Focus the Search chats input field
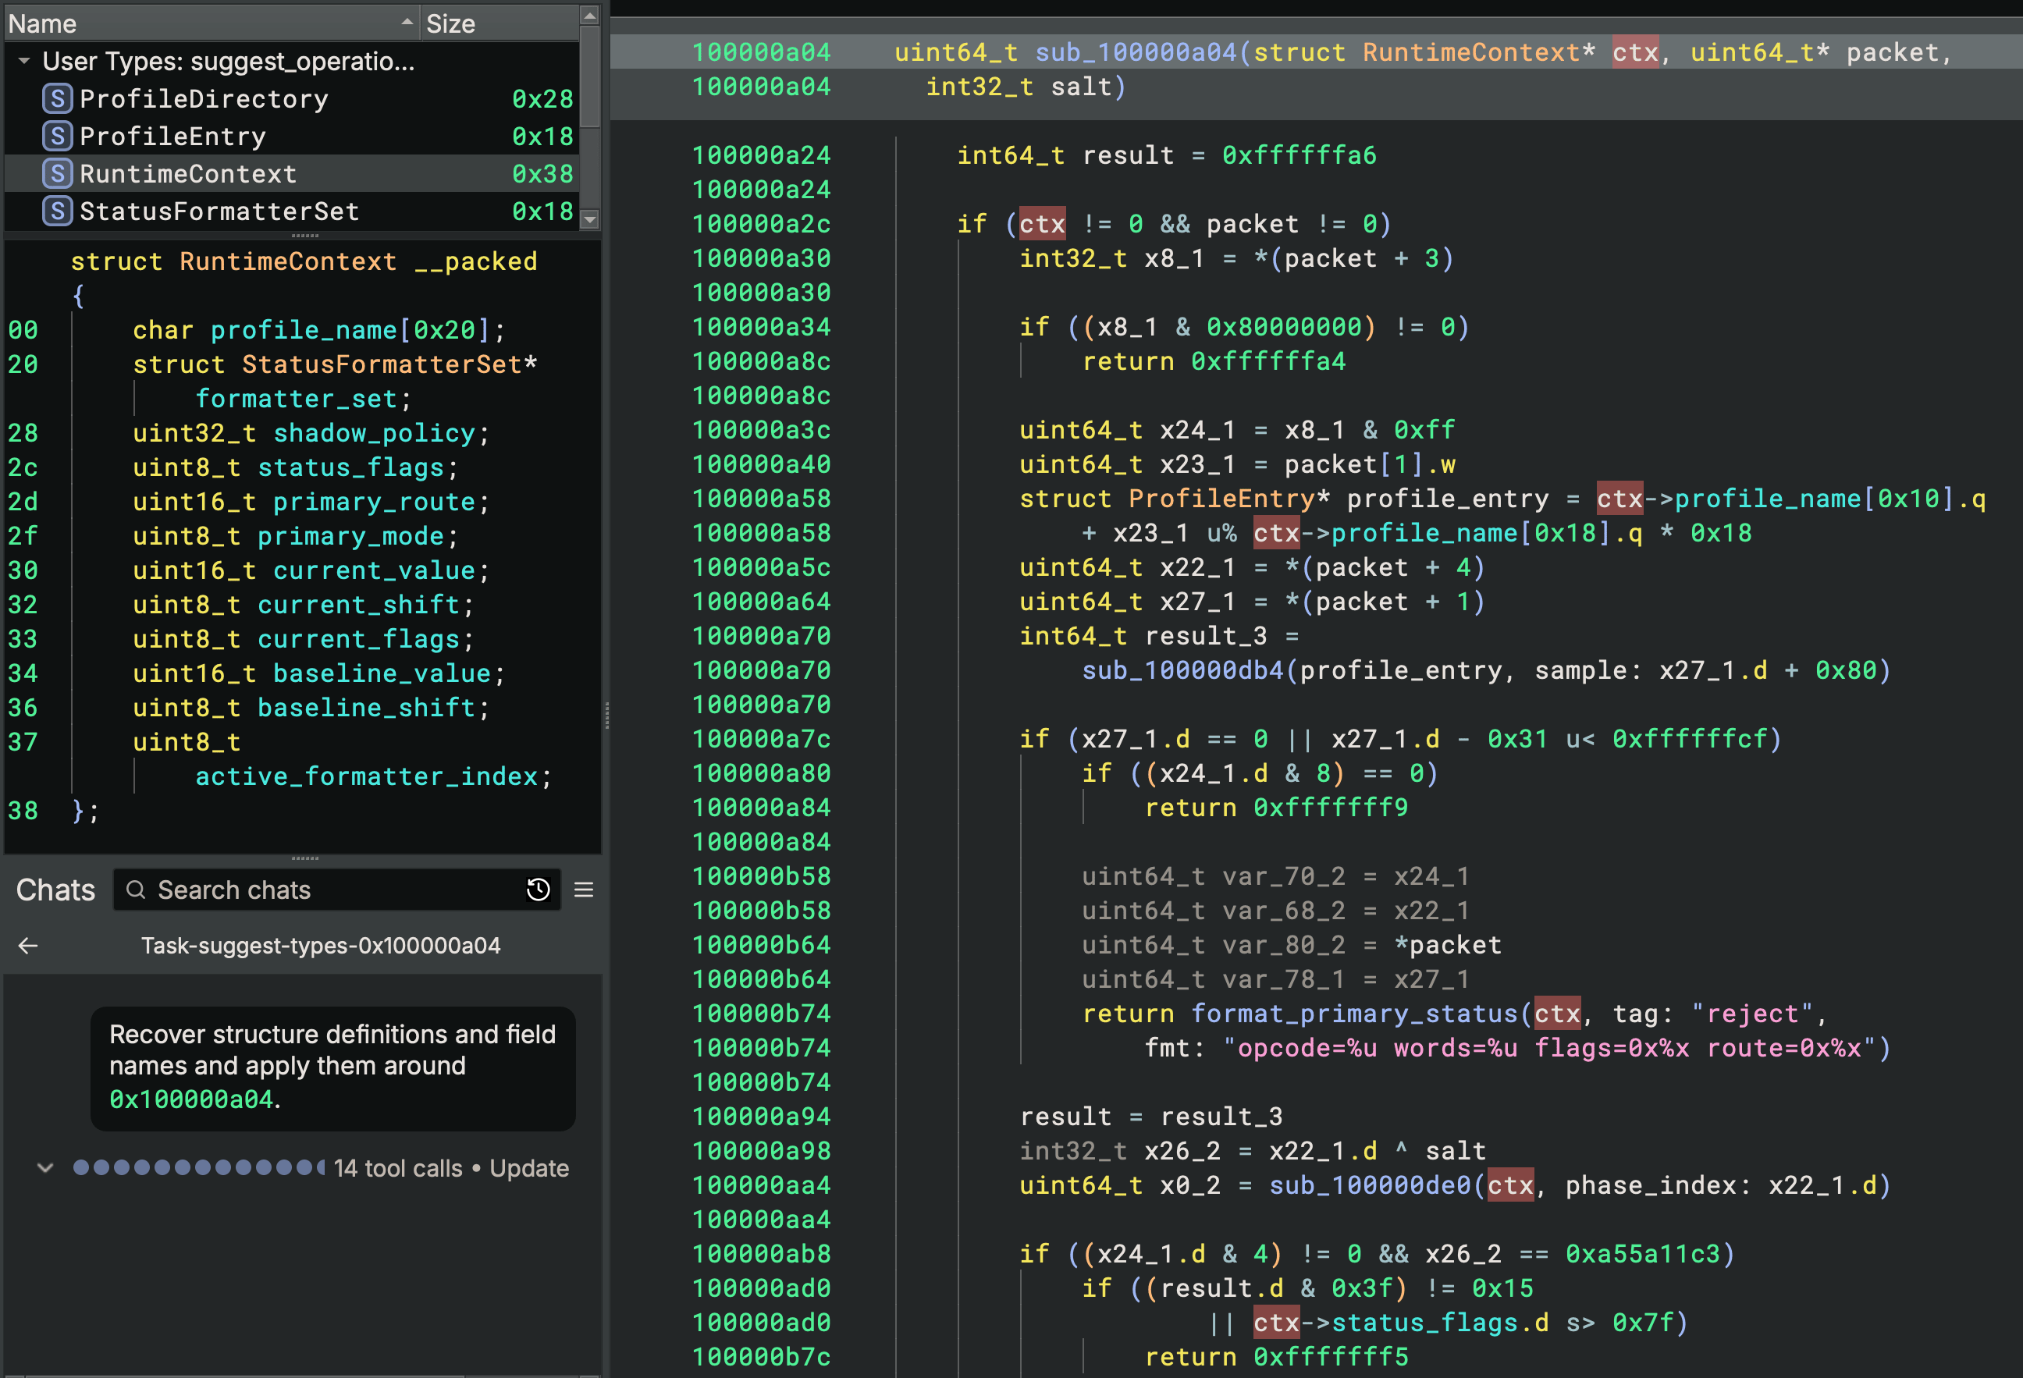Screen dimensions: 2023x1378 (x=337, y=890)
